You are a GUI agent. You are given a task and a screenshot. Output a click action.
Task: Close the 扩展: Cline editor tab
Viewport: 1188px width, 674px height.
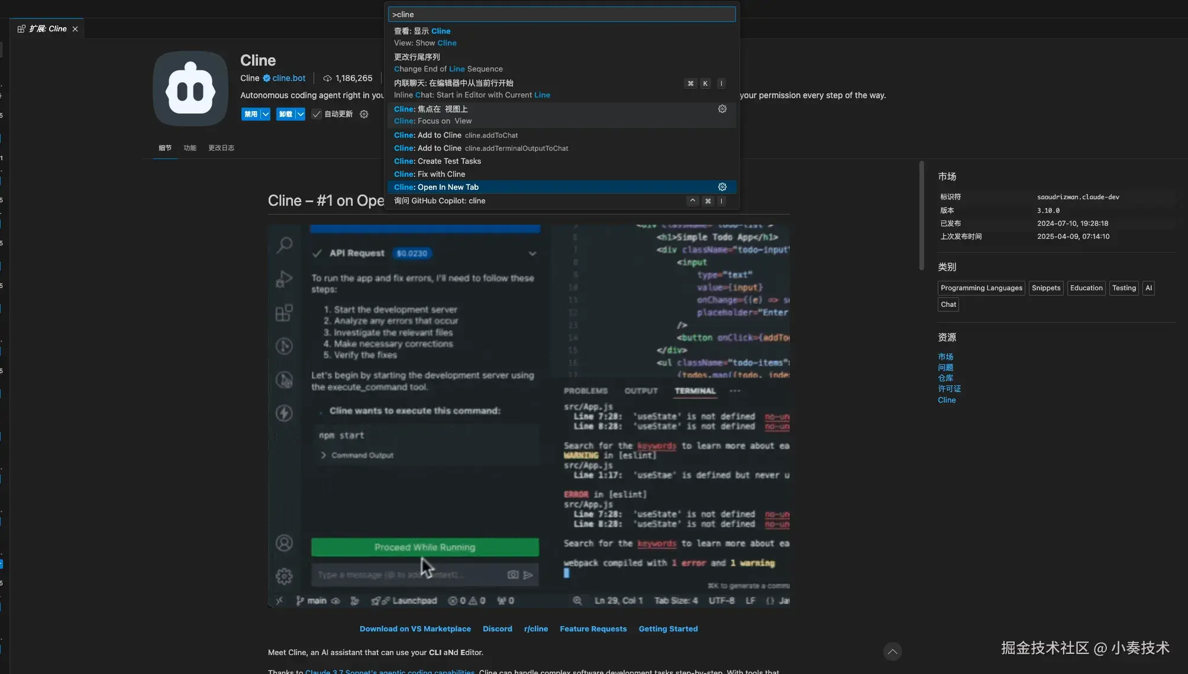[75, 29]
